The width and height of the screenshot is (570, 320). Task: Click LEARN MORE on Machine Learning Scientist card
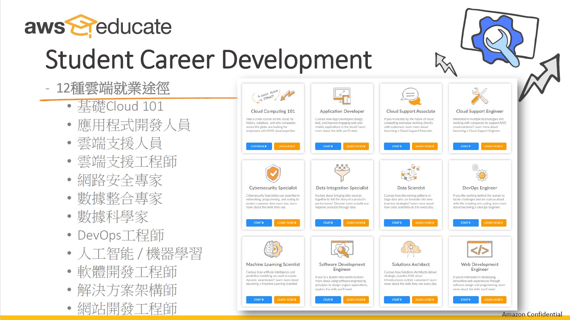click(287, 300)
